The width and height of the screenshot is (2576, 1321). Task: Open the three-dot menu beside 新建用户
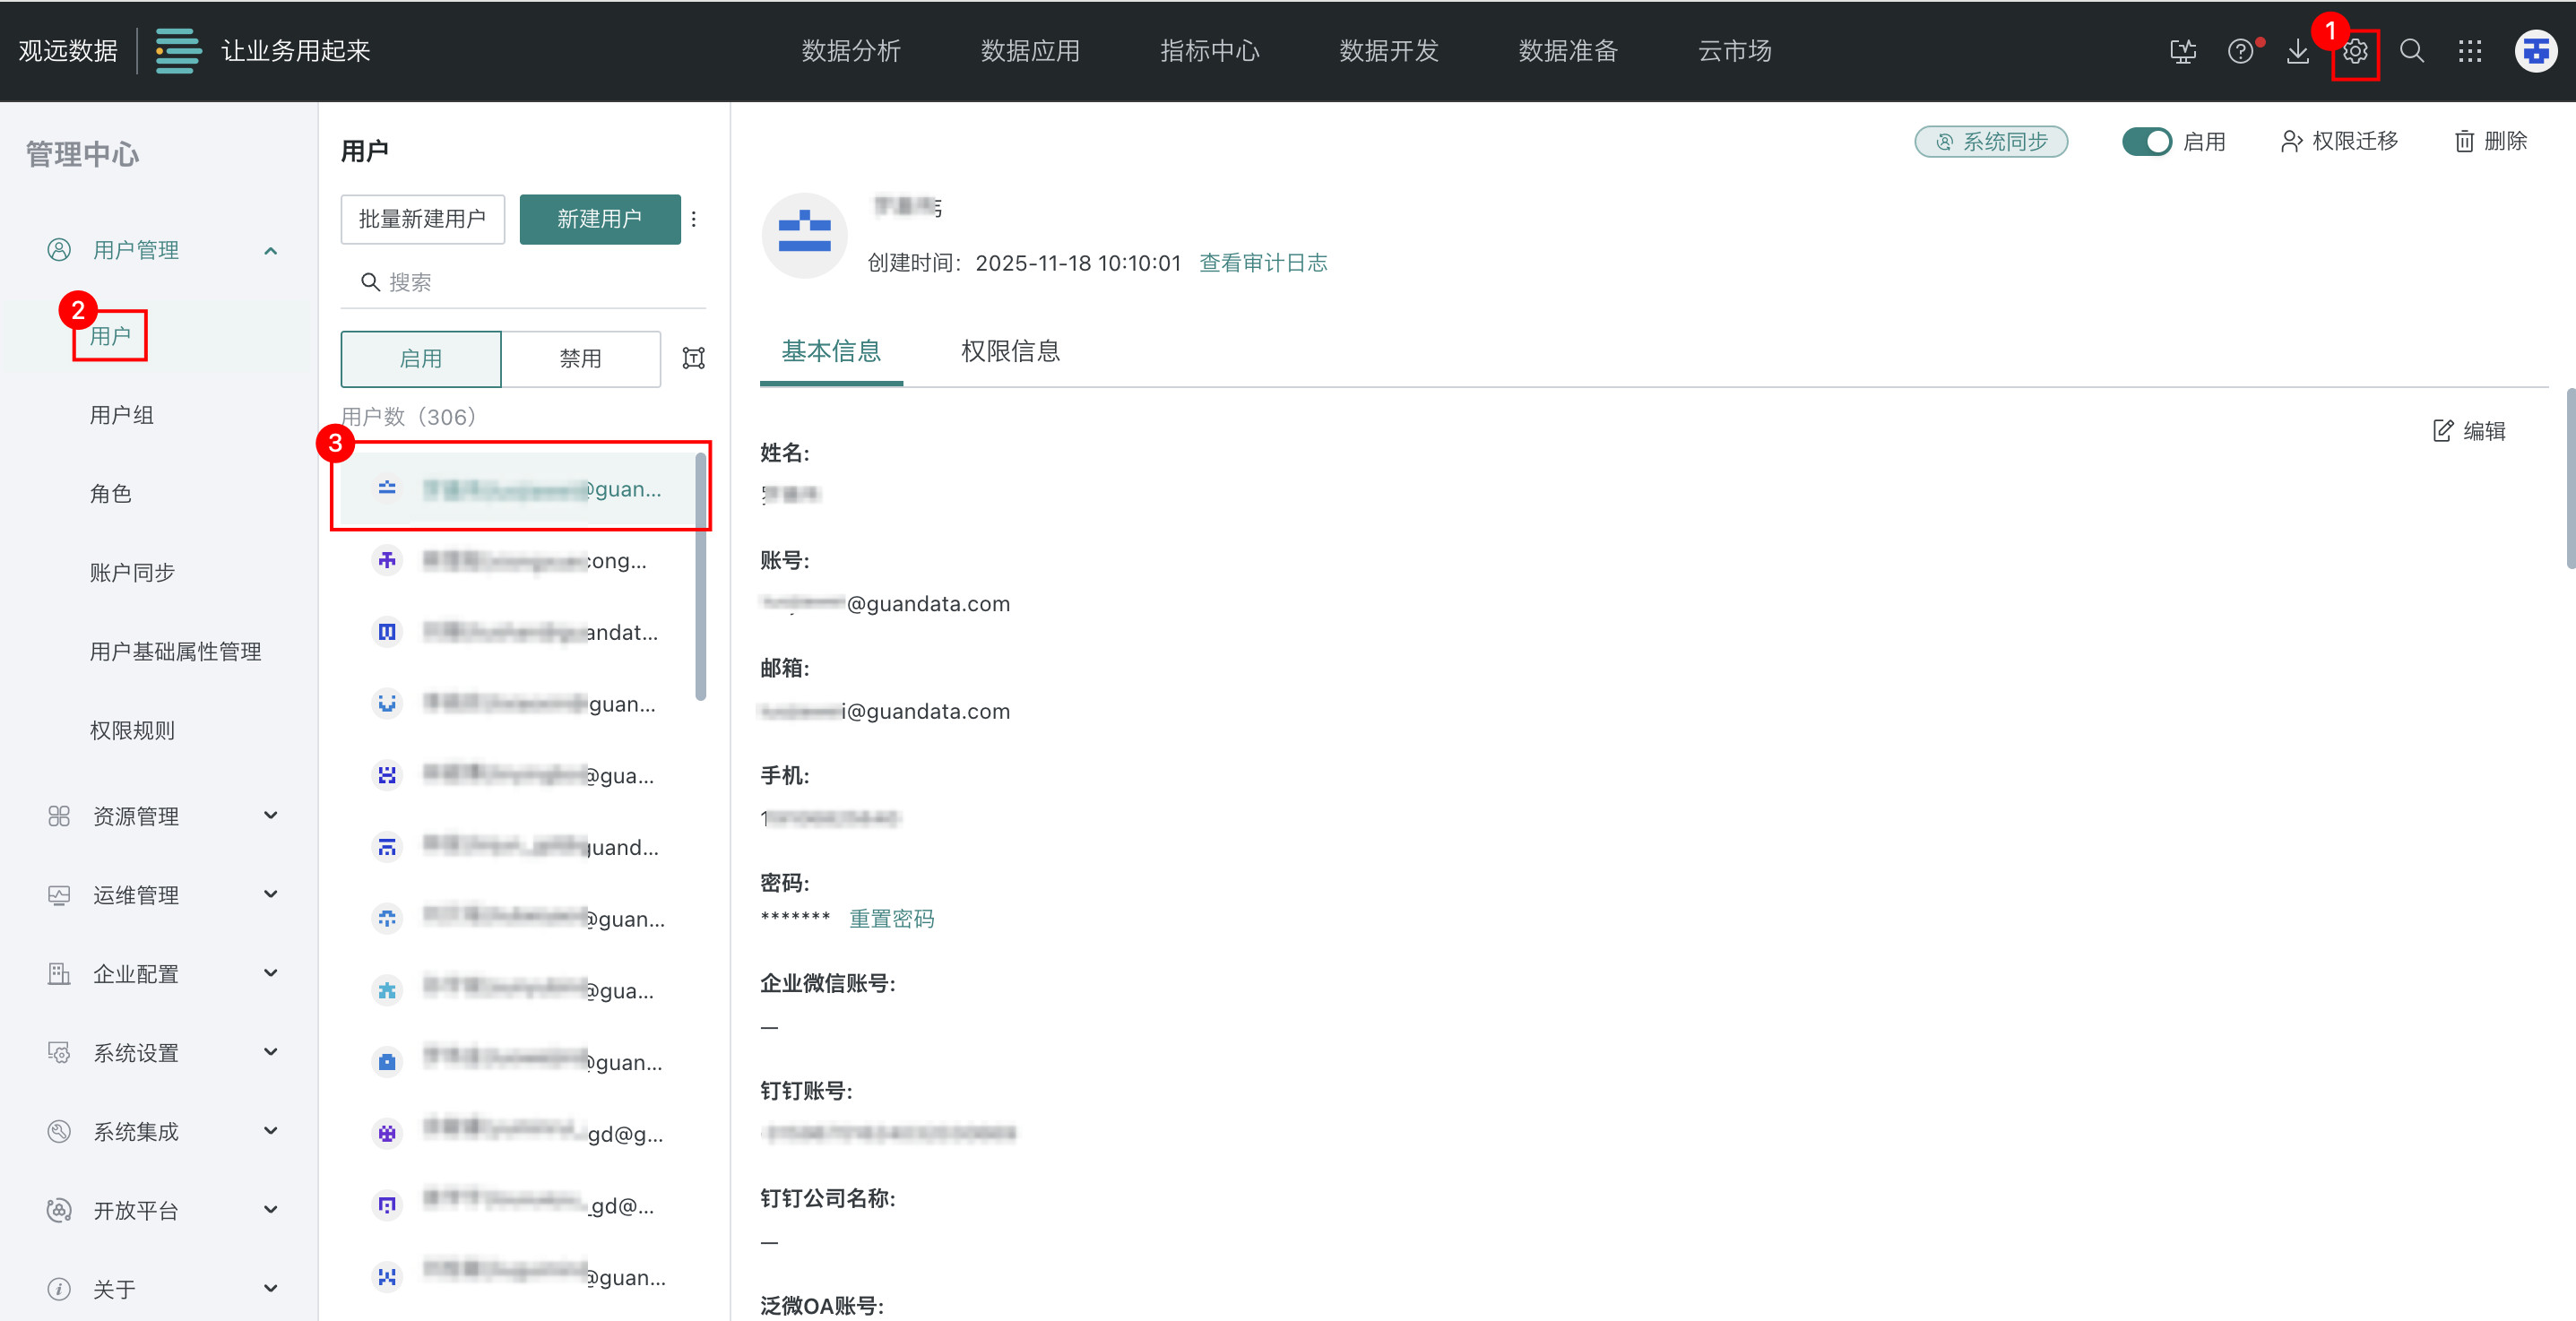click(694, 219)
